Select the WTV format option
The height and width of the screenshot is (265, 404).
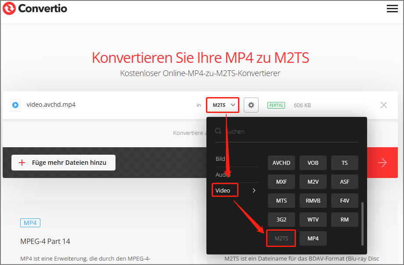click(313, 219)
